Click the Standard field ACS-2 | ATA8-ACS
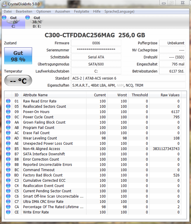Image resolution: width=191 pixels, height=224 pixels. tap(128, 78)
